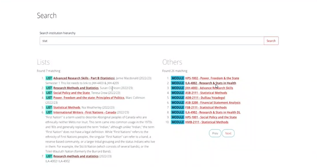Go to the Next page of results

point(228,133)
